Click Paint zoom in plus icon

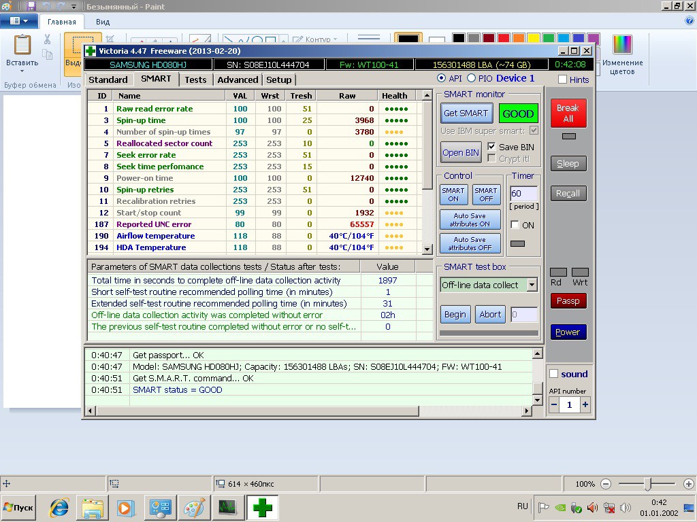tap(689, 484)
